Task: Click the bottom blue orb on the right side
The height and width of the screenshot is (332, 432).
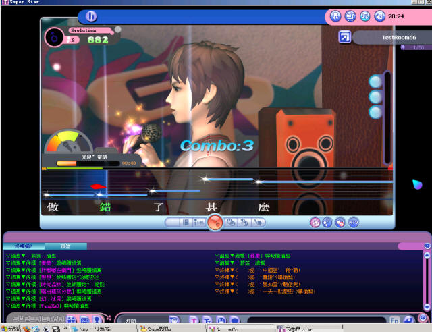Action: (x=375, y=113)
